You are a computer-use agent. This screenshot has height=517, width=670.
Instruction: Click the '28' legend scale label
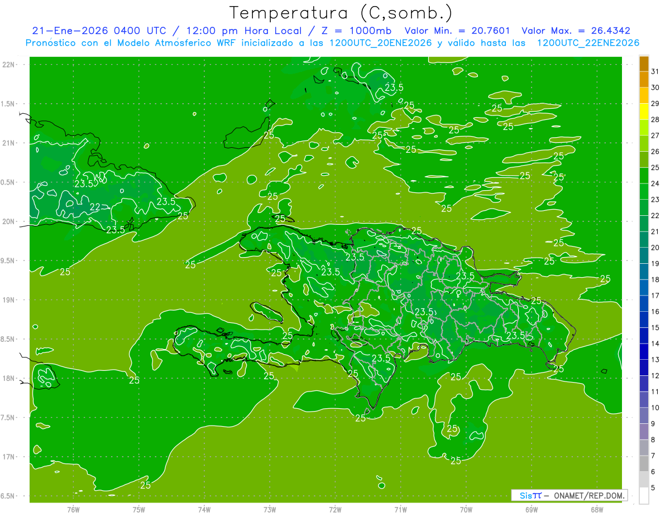[x=655, y=119]
